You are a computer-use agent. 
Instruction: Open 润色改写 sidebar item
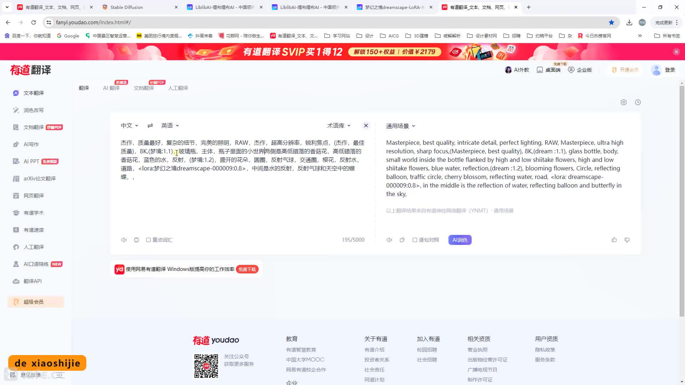pyautogui.click(x=34, y=110)
